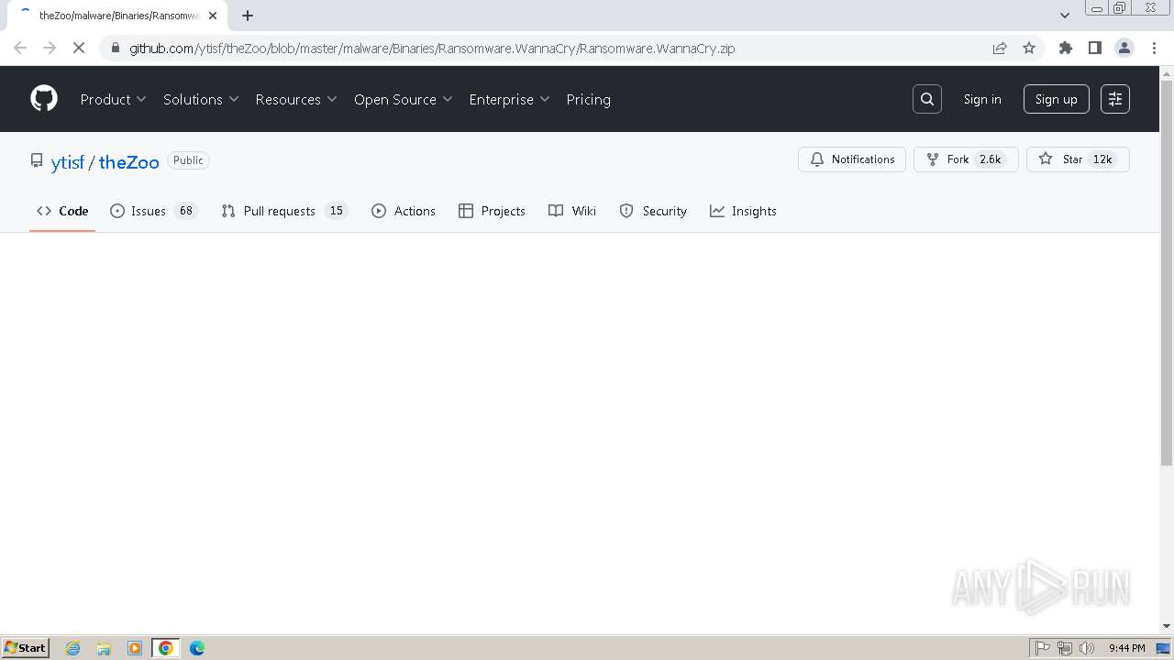Viewport: 1174px width, 660px height.
Task: Stop loading with the X button
Action: (79, 48)
